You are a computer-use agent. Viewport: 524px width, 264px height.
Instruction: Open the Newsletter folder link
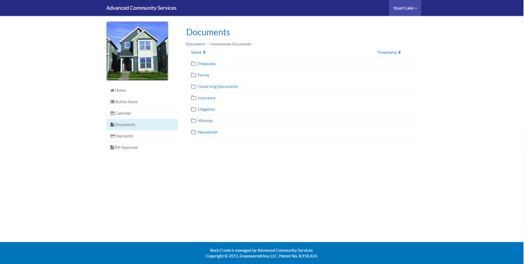click(x=208, y=132)
